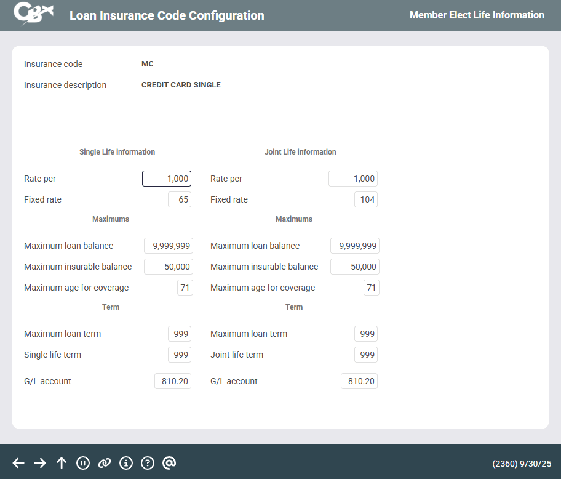The image size is (561, 479).
Task: Click the at-sign icon in footer
Action: 169,463
